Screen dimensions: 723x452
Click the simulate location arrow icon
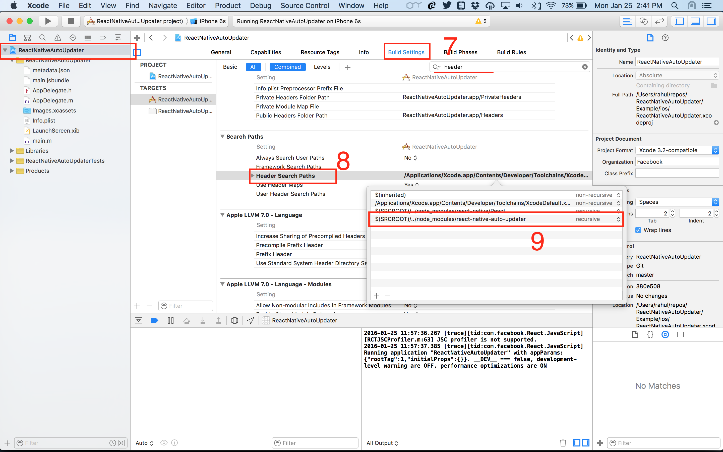click(x=251, y=320)
